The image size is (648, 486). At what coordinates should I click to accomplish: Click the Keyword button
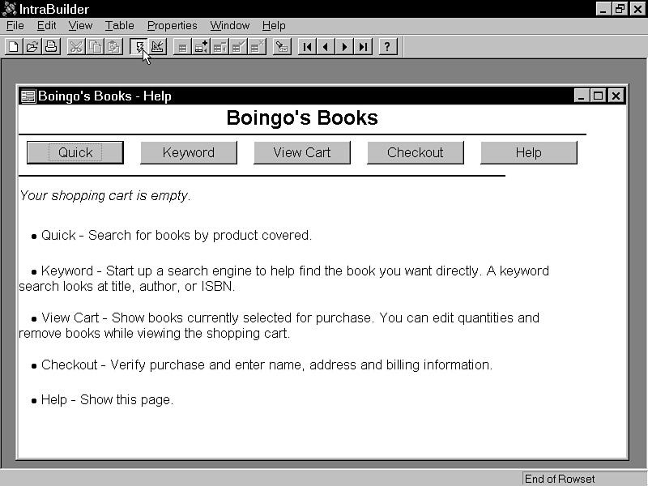click(189, 152)
